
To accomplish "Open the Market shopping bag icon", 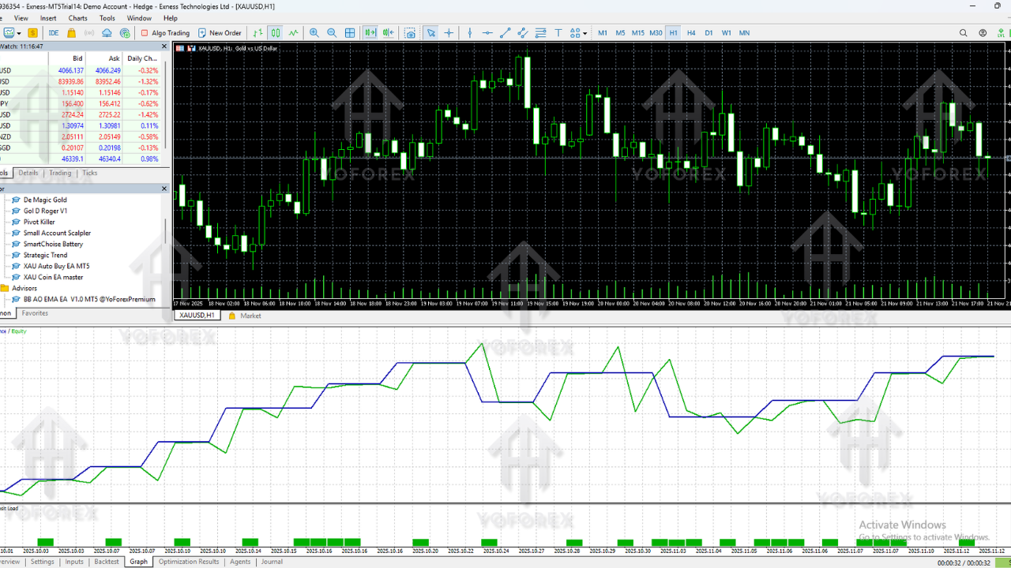I will (71, 33).
